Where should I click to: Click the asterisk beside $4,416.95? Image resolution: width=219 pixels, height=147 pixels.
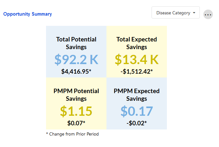90,70
